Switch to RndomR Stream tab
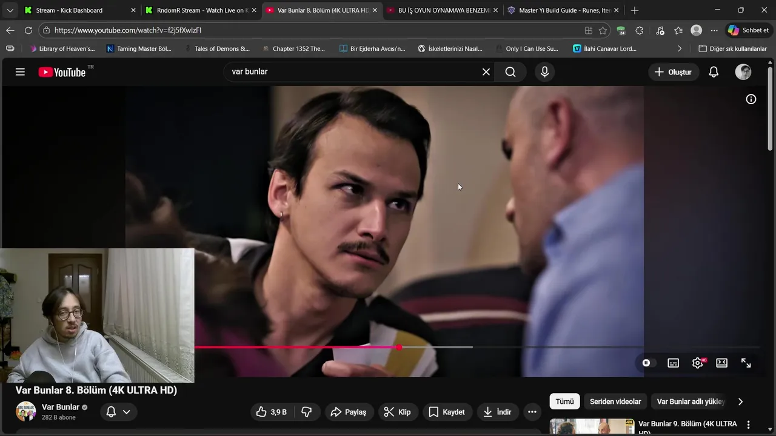Image resolution: width=776 pixels, height=436 pixels. point(201,10)
